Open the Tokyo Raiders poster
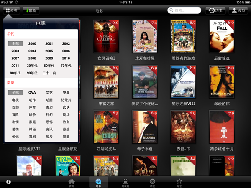The width and height of the screenshot is (251, 188). coord(106,166)
